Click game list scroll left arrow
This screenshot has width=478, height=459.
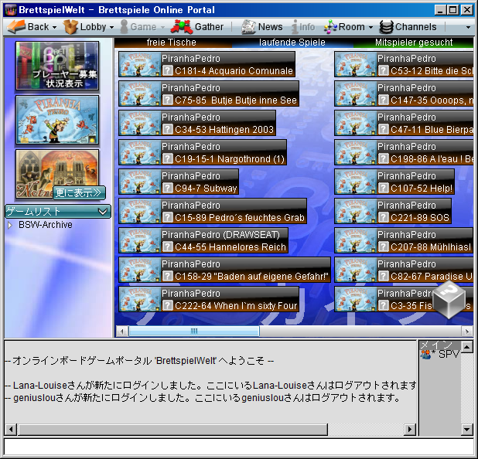tap(122, 331)
